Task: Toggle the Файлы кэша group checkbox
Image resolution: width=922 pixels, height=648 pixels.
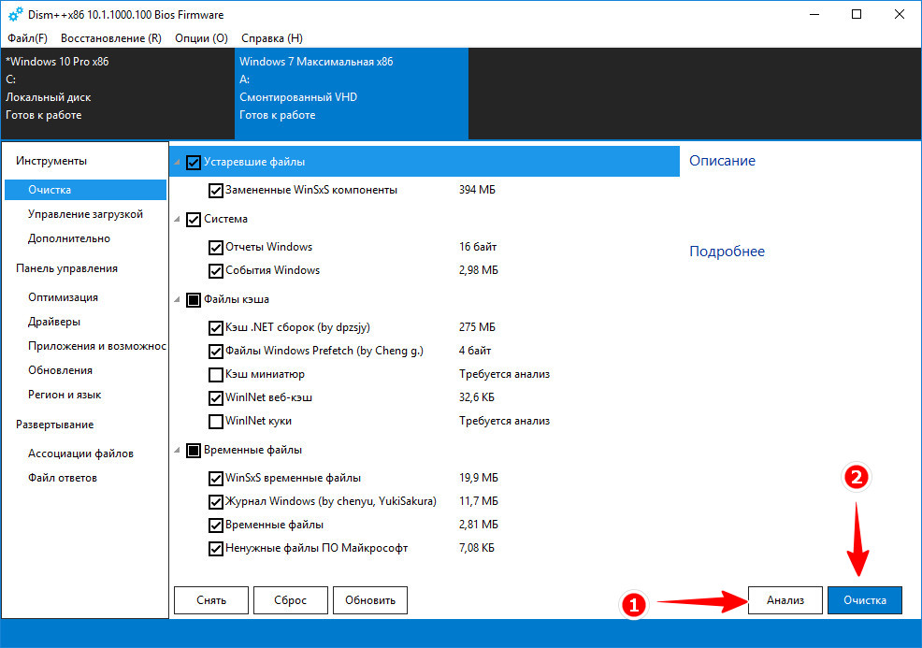Action: (194, 300)
